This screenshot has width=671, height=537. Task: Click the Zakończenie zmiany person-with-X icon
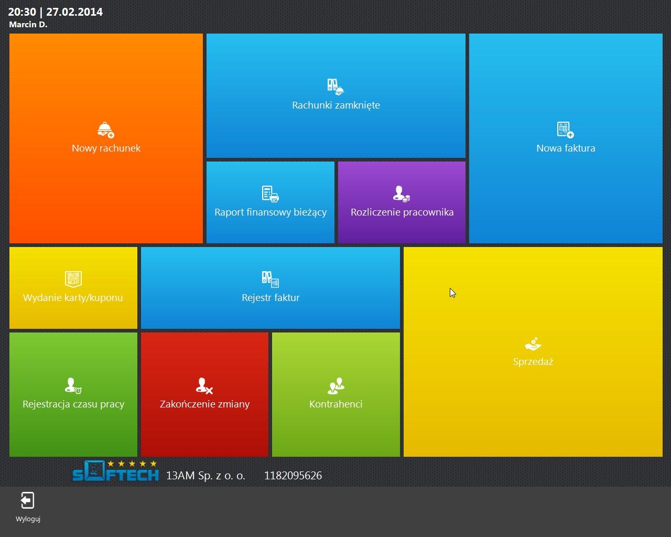click(x=204, y=386)
